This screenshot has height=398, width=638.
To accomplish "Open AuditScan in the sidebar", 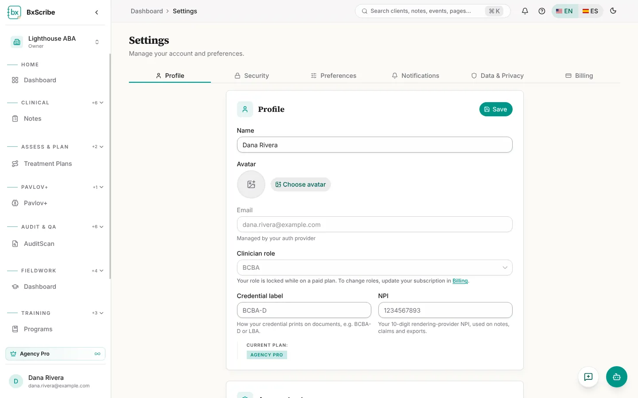I will (55, 244).
